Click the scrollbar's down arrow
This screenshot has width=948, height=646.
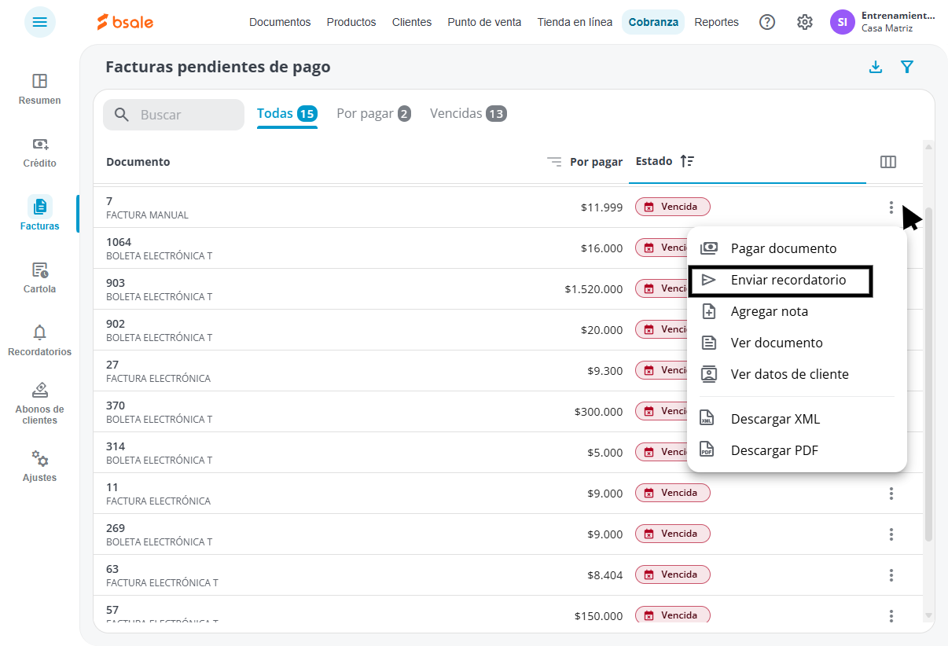(928, 615)
